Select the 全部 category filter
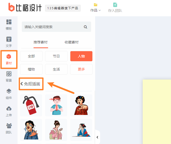This screenshot has width=171, height=144. (31, 56)
